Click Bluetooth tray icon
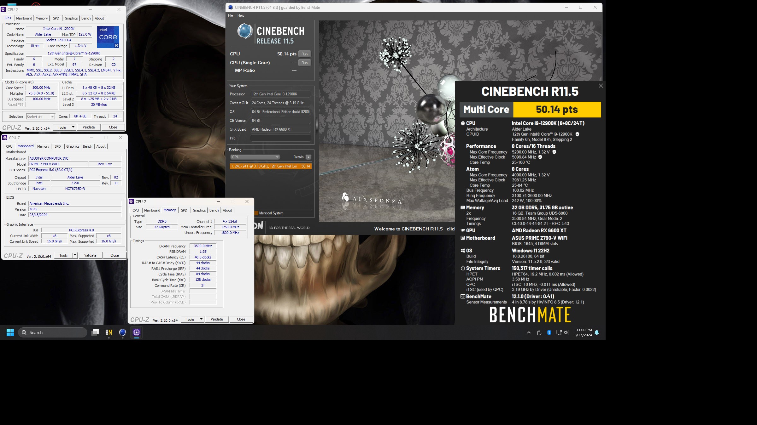This screenshot has height=425, width=757. 549,332
